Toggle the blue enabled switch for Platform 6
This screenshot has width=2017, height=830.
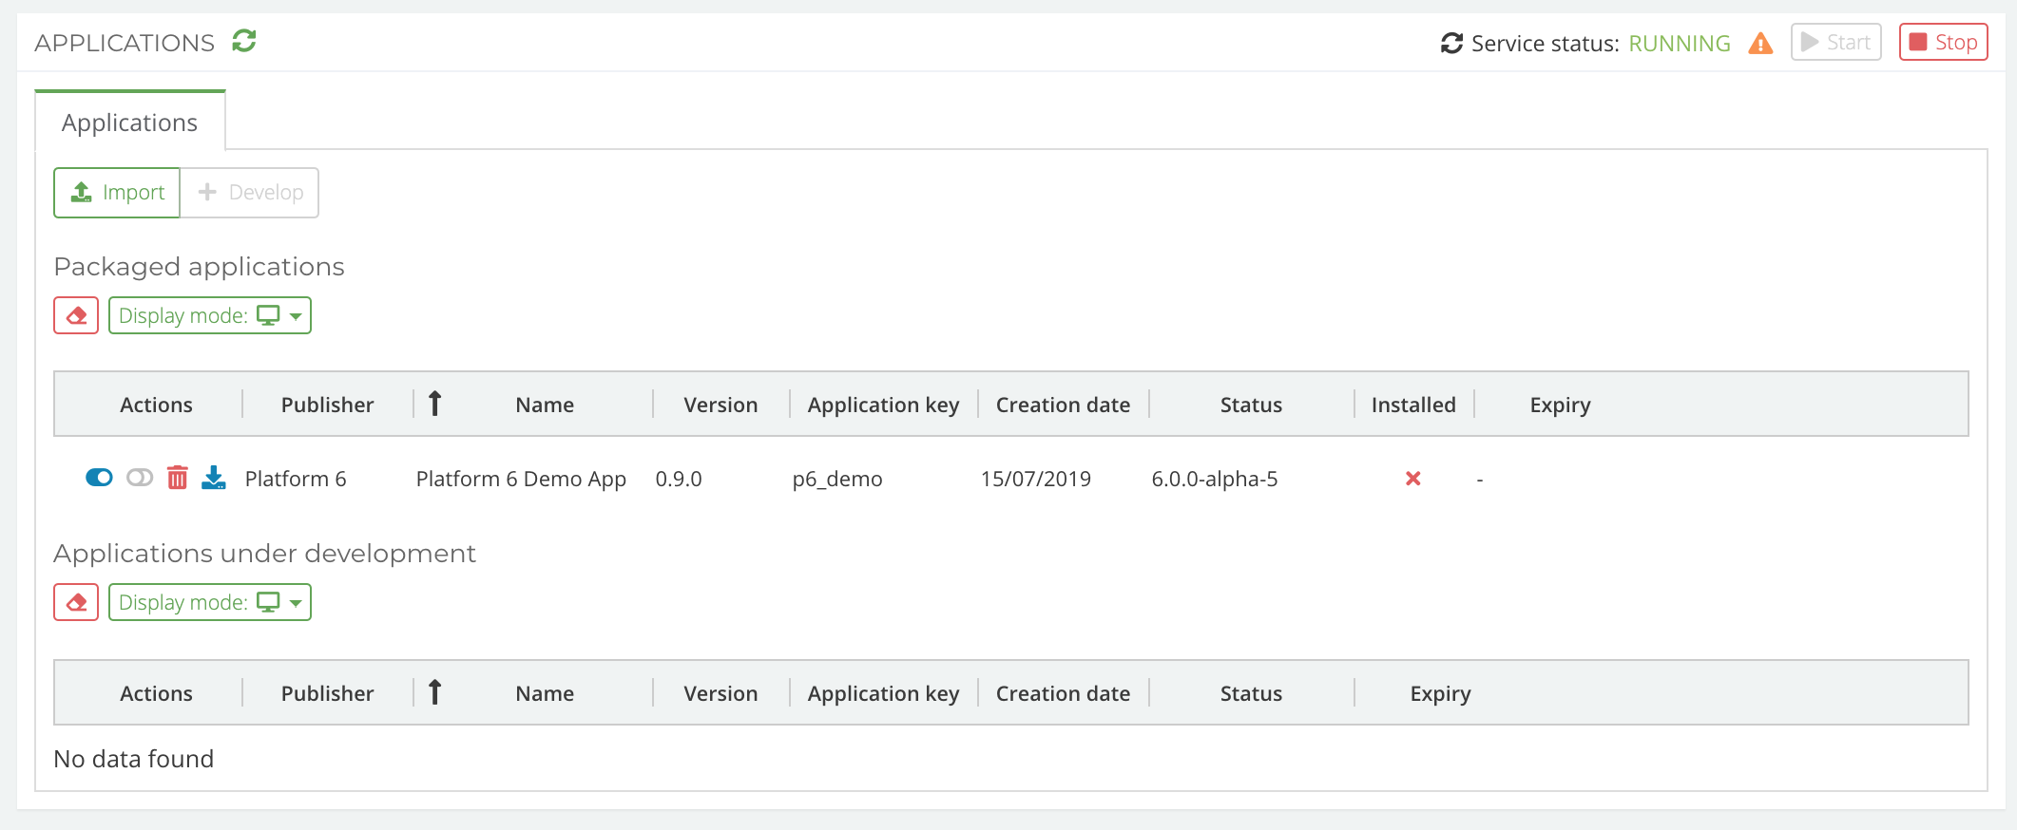pyautogui.click(x=99, y=478)
